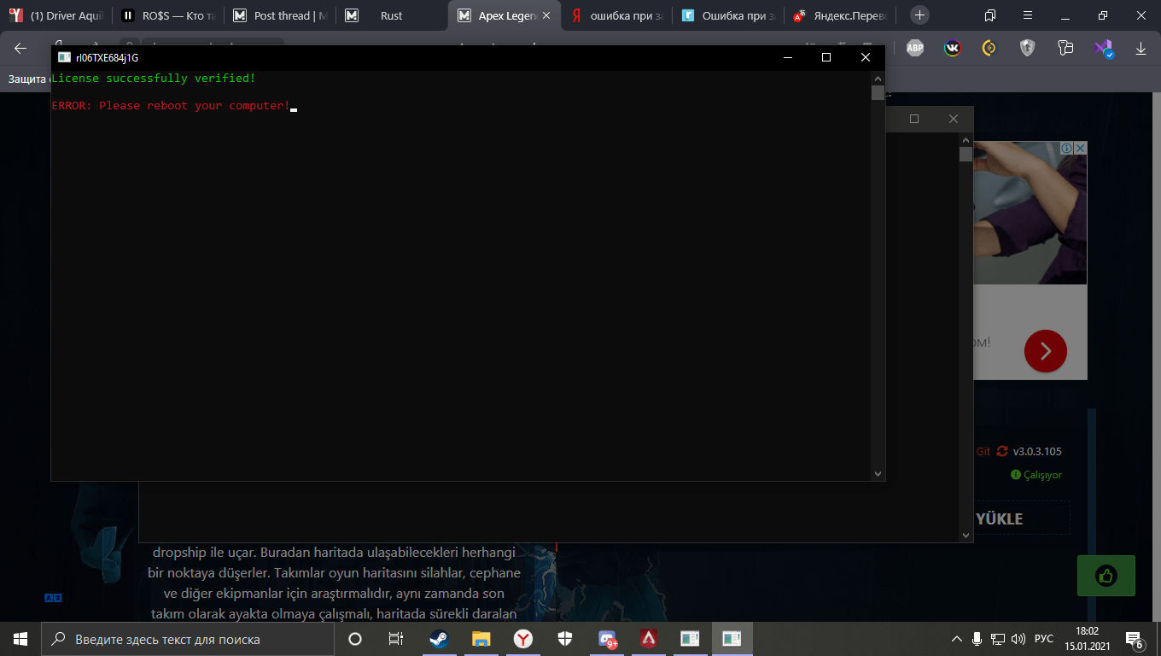Open the Visual Studio extension icon
Screen dimensions: 1161x656
(x=1104, y=49)
